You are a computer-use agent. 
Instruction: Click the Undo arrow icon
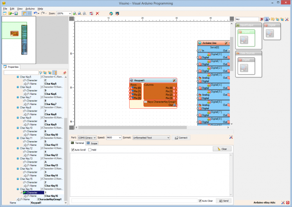(x=35, y=13)
